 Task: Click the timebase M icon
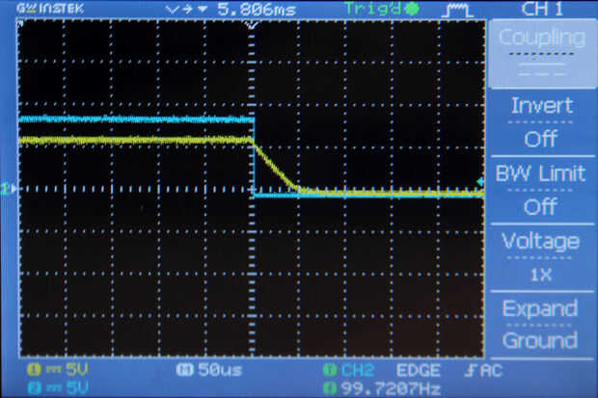click(x=185, y=369)
